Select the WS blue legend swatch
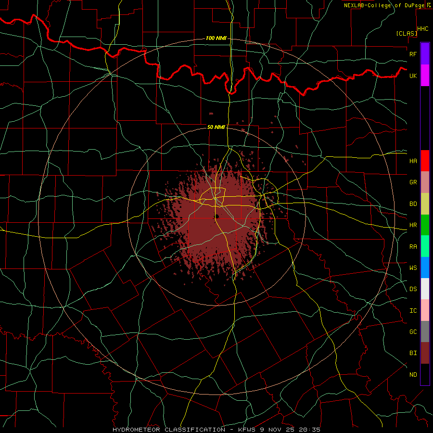 [425, 267]
